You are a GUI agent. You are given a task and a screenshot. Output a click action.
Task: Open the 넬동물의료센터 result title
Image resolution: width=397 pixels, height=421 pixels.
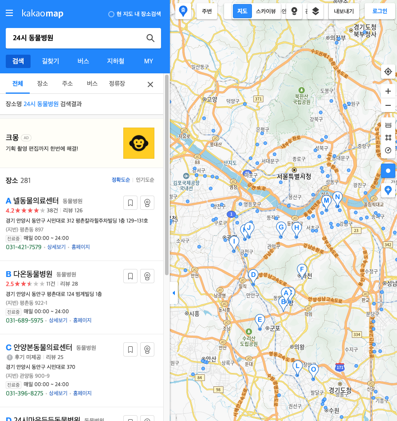(x=36, y=200)
